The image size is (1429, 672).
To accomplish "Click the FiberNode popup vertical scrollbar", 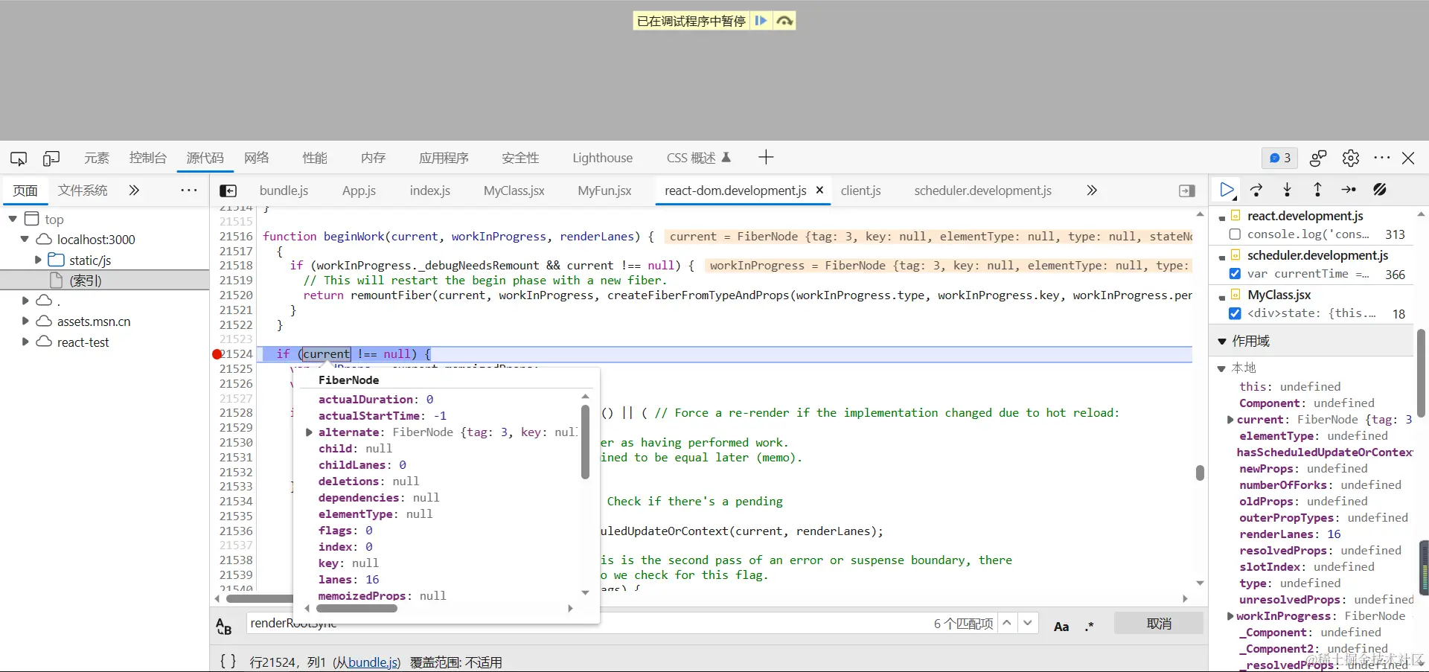I will pos(585,441).
